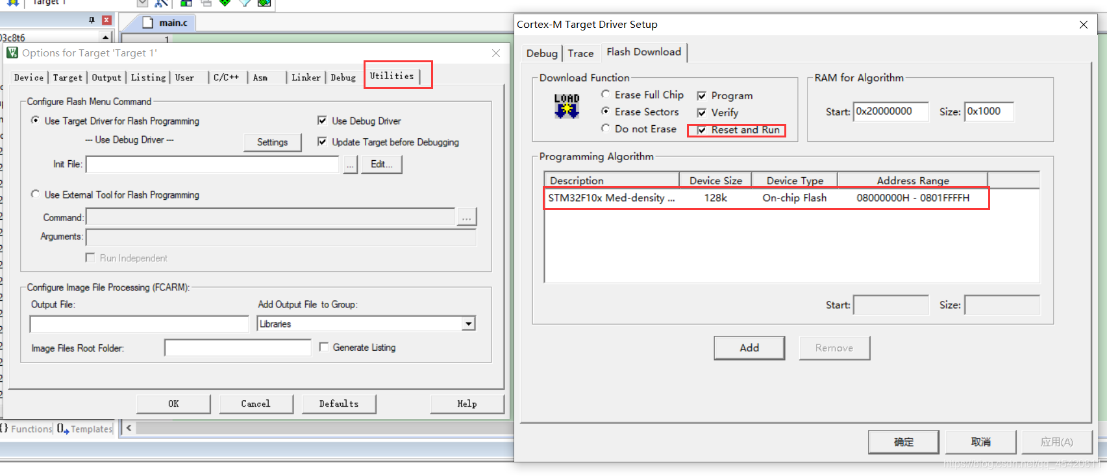1107x476 pixels.
Task: Close the Options for Target dialog
Action: point(496,53)
